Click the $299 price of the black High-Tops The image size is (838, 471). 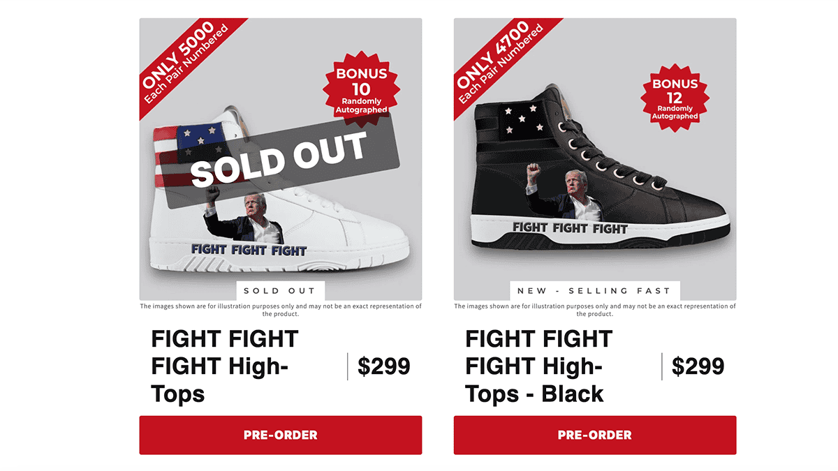click(x=698, y=366)
